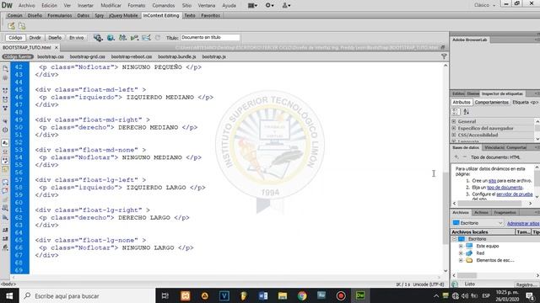Click the Registro... button
The width and height of the screenshot is (540, 303).
coord(526,284)
